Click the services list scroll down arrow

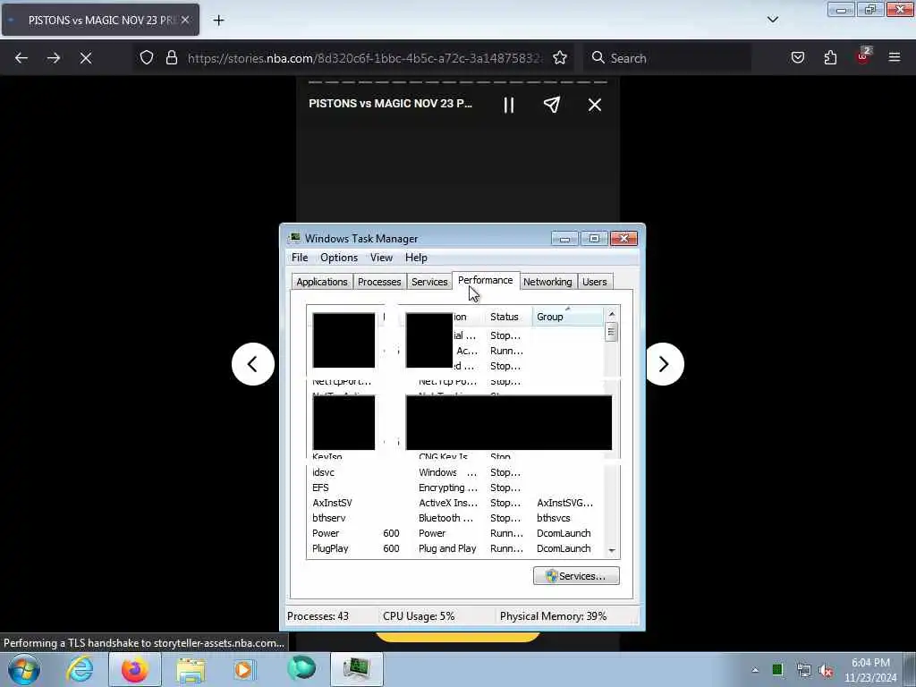pyautogui.click(x=612, y=550)
